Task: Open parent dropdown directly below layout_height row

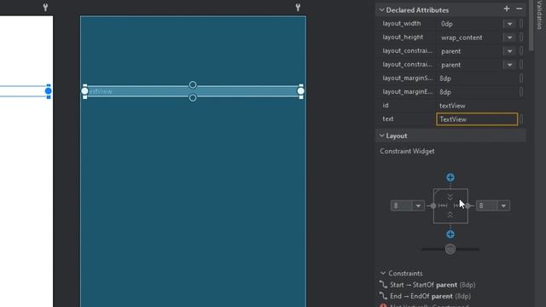Action: click(x=509, y=51)
